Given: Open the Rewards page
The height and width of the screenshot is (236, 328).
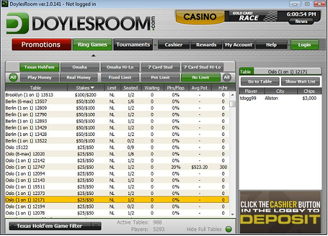Looking at the screenshot, I should tap(206, 45).
